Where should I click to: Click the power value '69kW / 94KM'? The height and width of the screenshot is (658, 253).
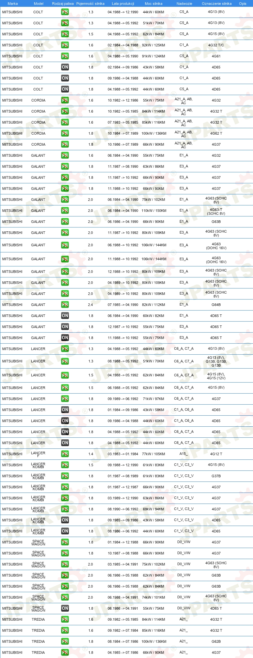[x=153, y=509]
